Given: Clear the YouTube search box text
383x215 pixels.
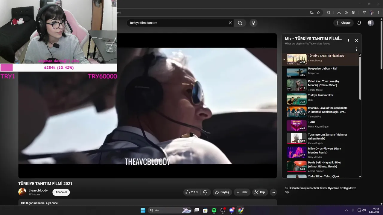Looking at the screenshot, I should (230, 23).
